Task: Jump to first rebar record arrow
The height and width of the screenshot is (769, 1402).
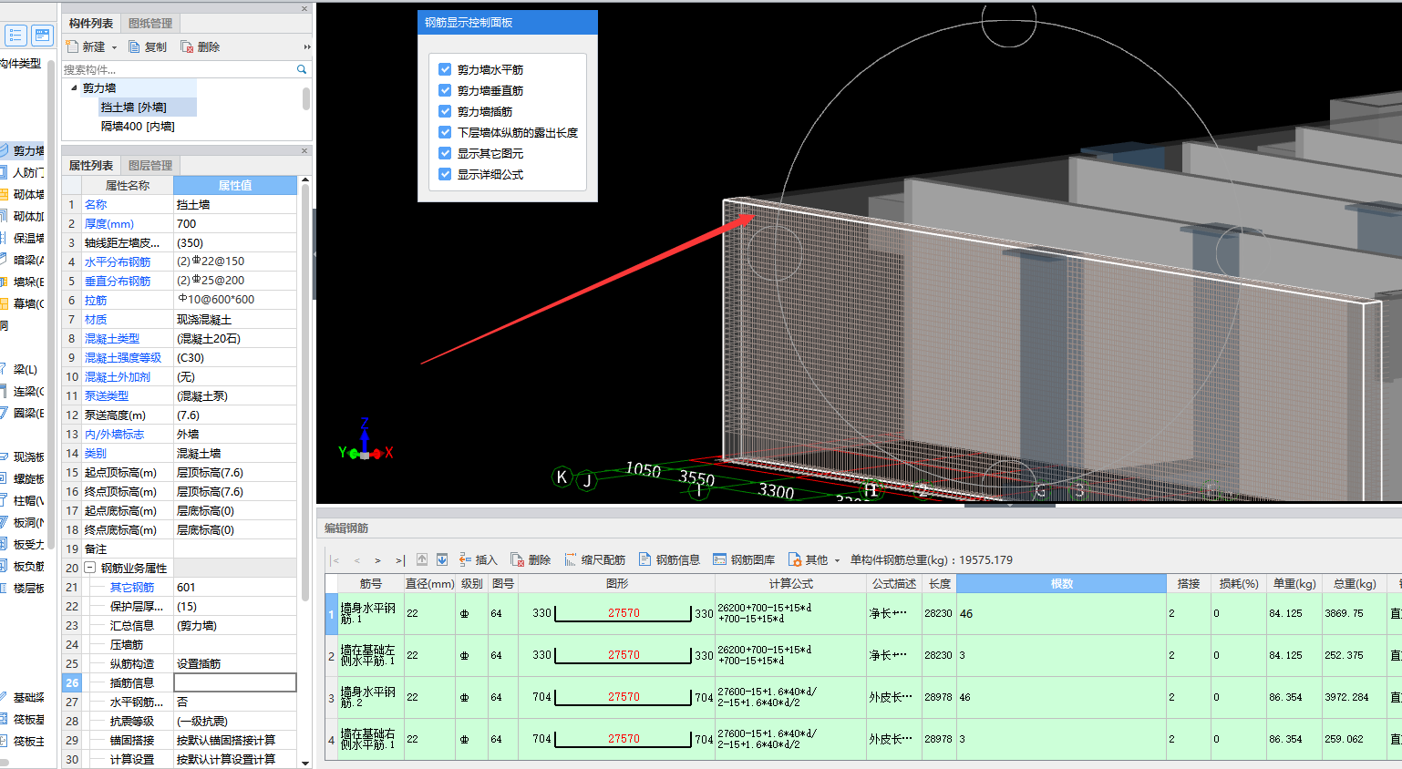Action: [335, 560]
